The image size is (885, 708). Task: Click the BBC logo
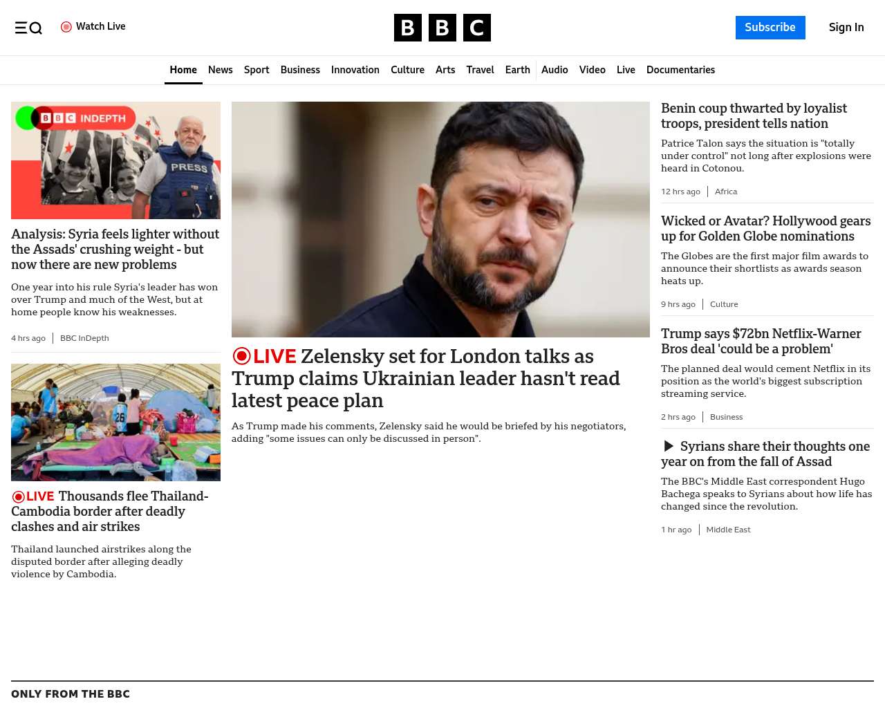[442, 28]
